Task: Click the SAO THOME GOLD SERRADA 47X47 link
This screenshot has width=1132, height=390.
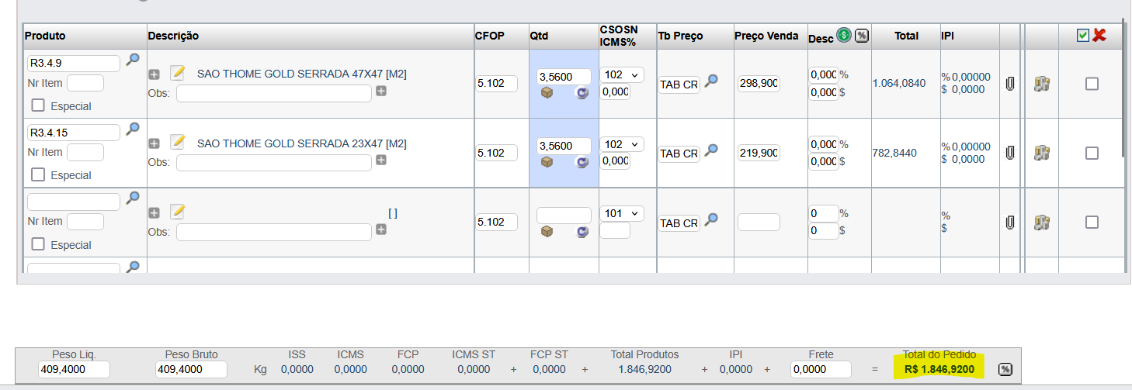Action: 301,74
